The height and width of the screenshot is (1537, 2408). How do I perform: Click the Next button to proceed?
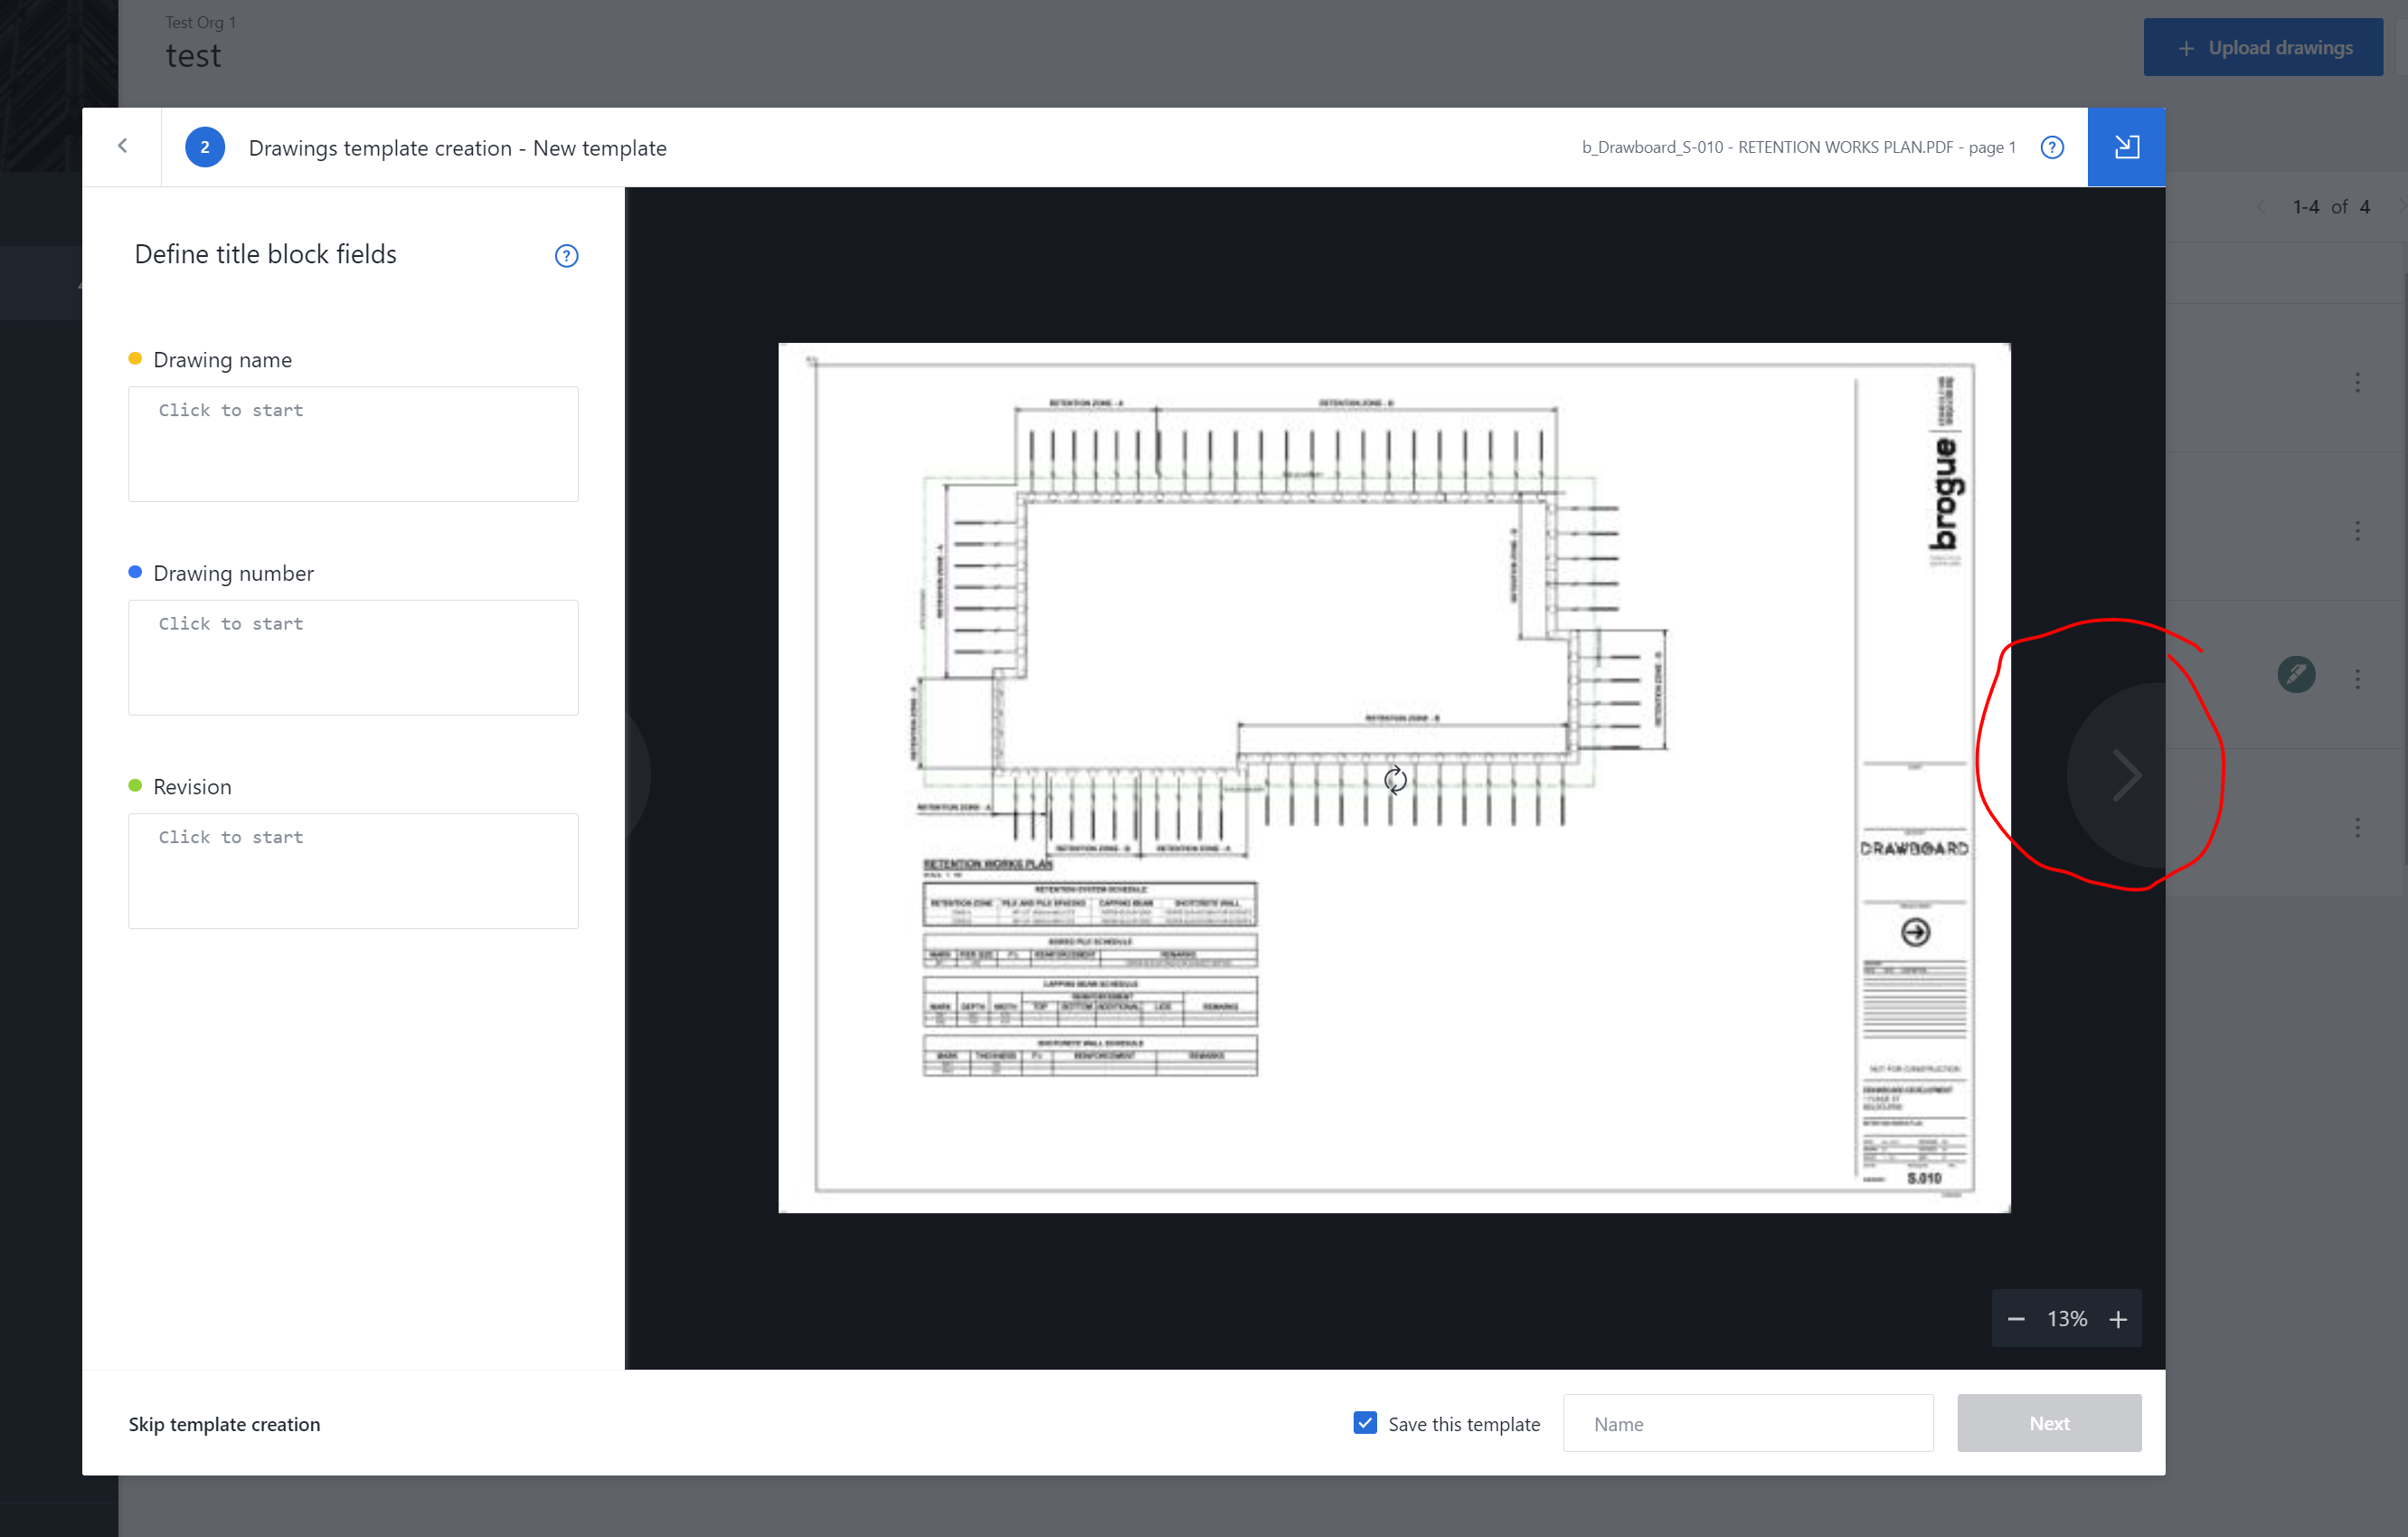(2048, 1423)
